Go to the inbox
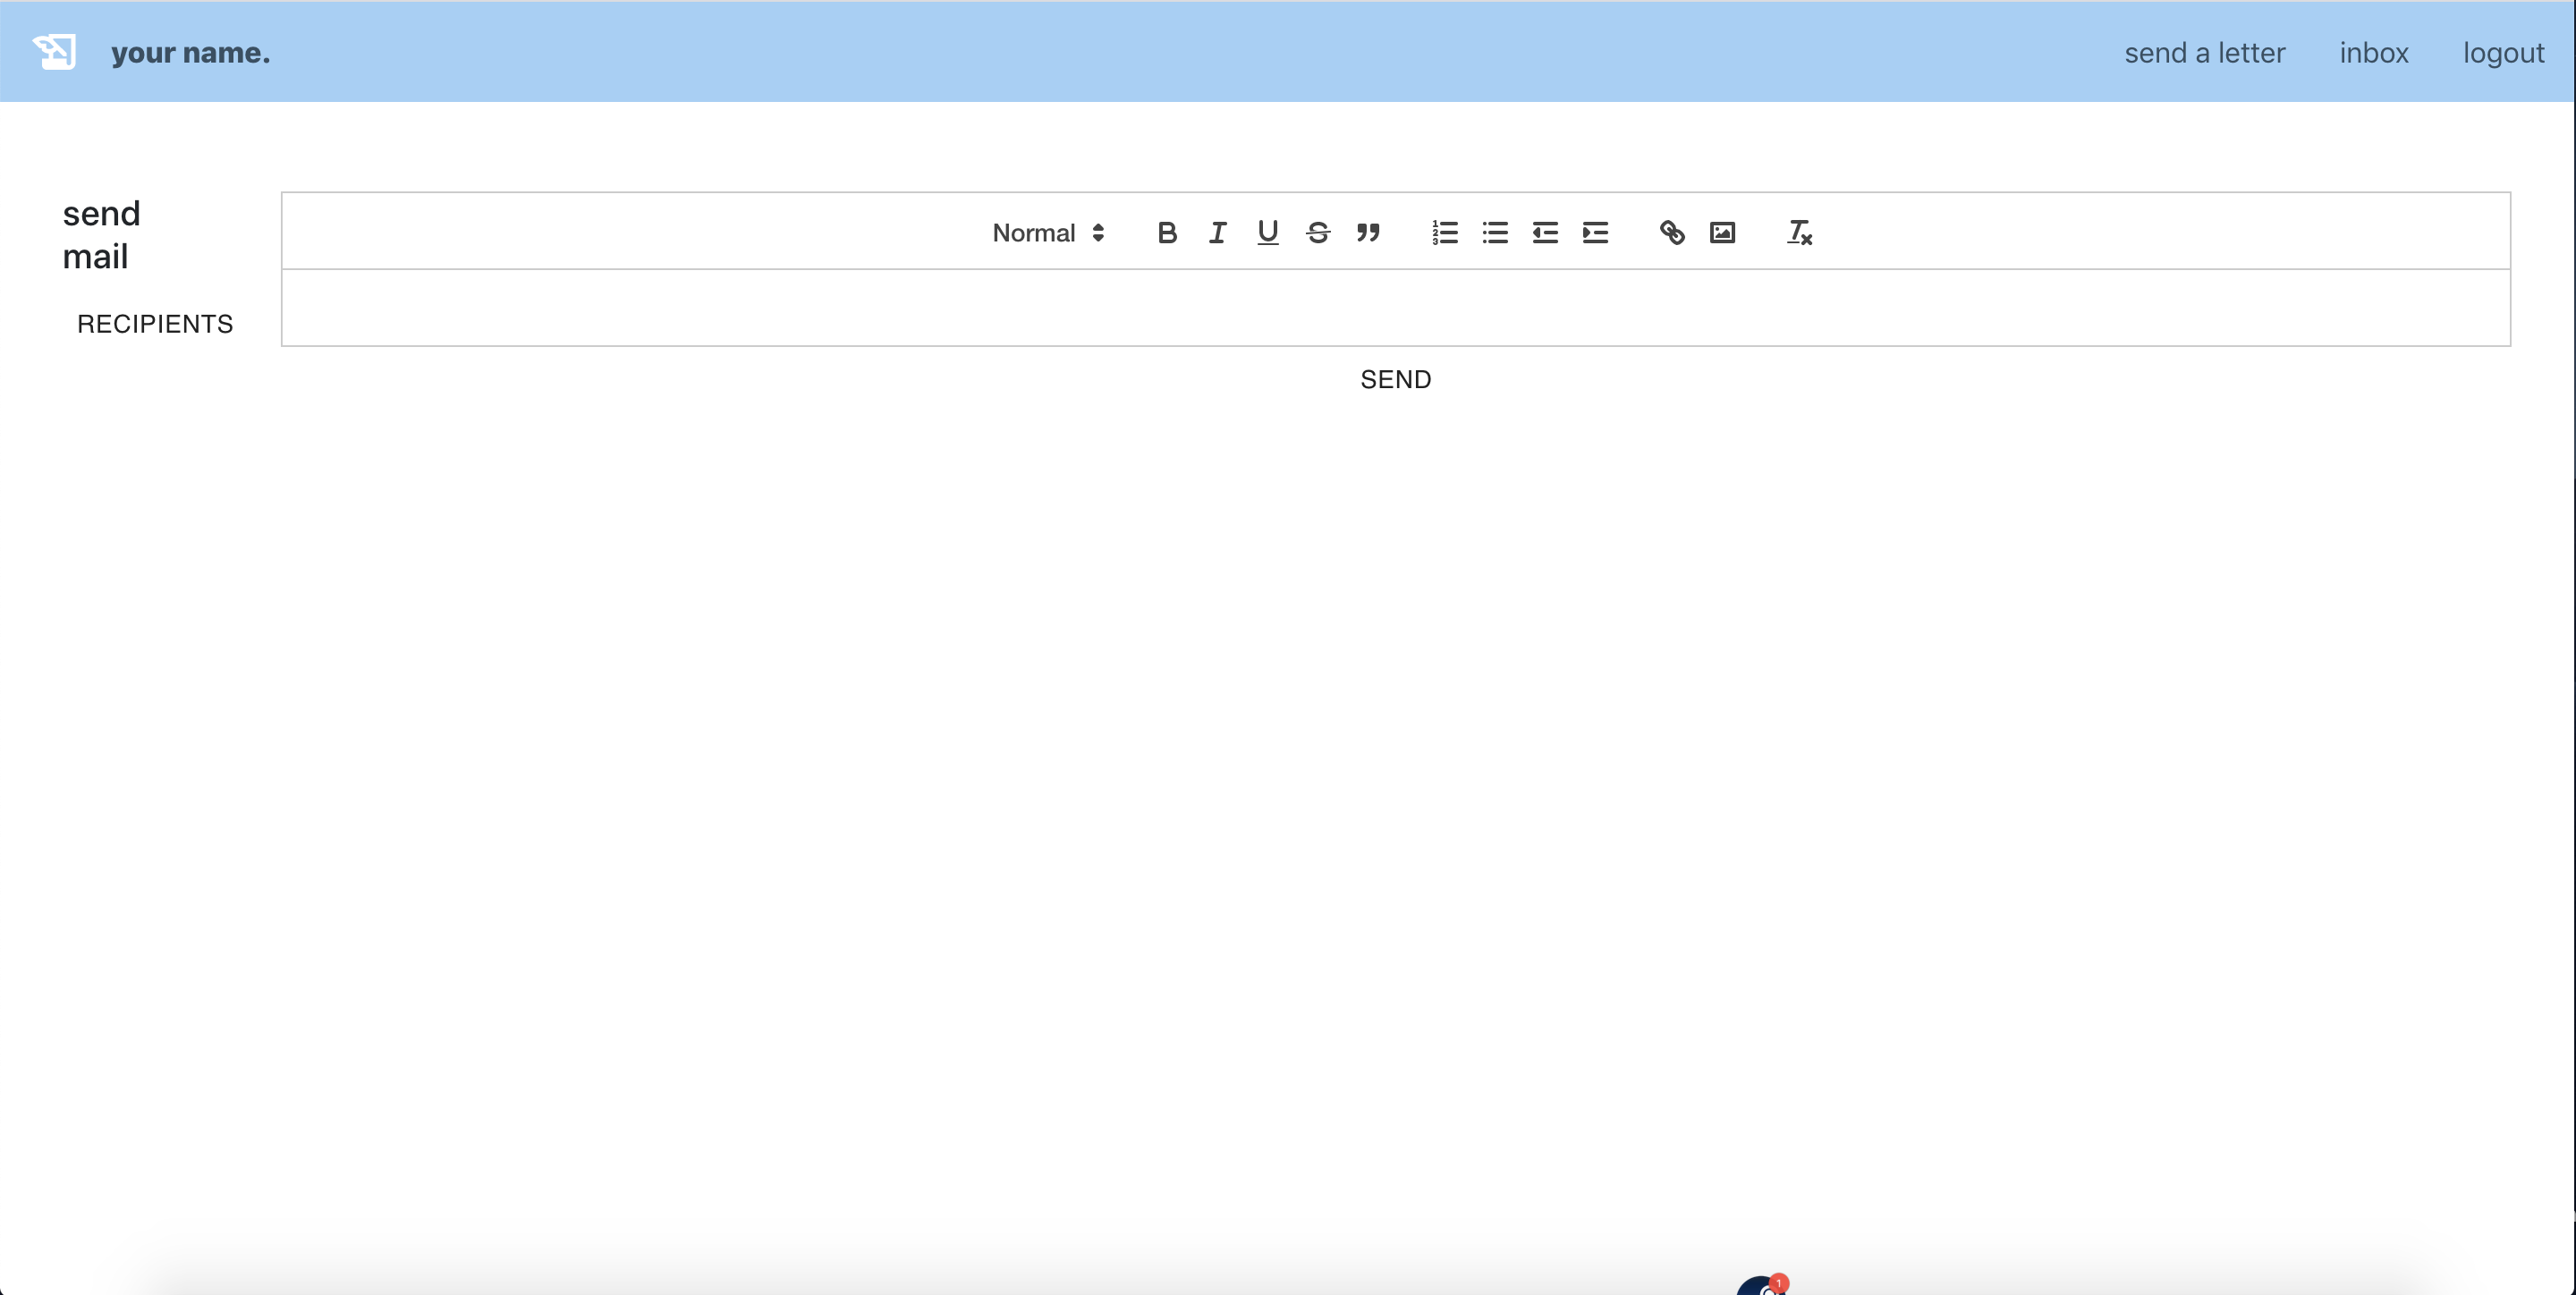This screenshot has height=1295, width=2576. [2373, 53]
